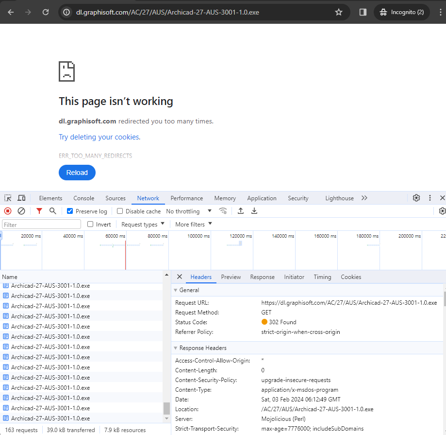Open the Incognito (2) profile indicator
Screen dimensions: 446x435
pyautogui.click(x=402, y=12)
